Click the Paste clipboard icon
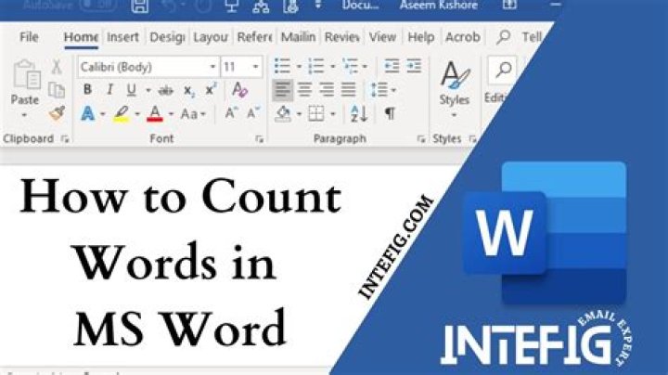The width and height of the screenshot is (668, 375). click(26, 75)
